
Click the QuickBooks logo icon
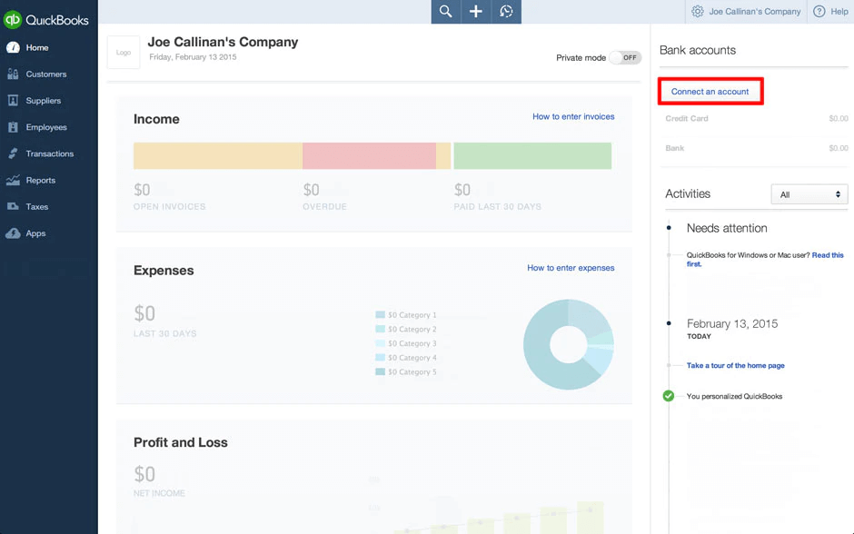pyautogui.click(x=13, y=20)
